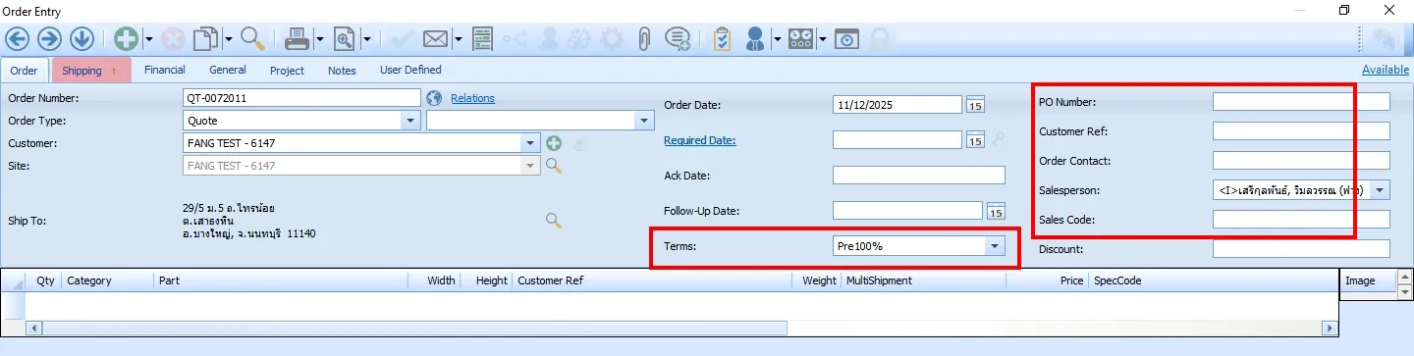Add a customer with the green plus icon

pos(554,143)
